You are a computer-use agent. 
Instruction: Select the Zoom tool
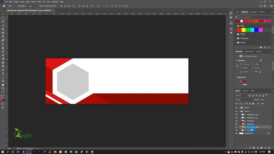tap(3, 89)
